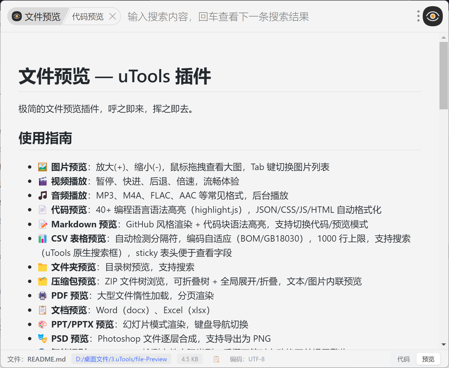Click the text 极简的文件预览插件
This screenshot has width=449, height=368.
coord(59,109)
